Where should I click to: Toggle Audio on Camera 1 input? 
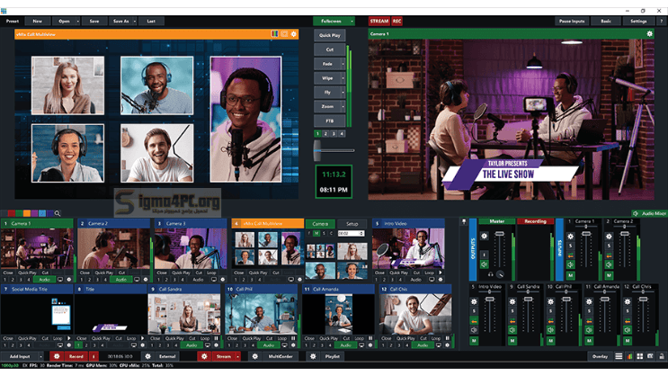tap(44, 280)
